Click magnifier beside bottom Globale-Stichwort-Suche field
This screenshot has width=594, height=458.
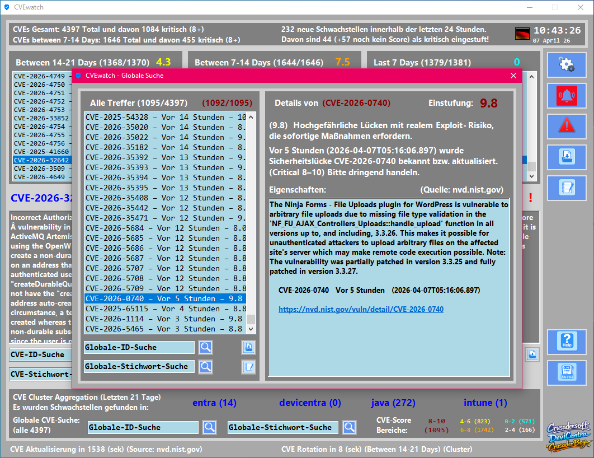point(350,427)
